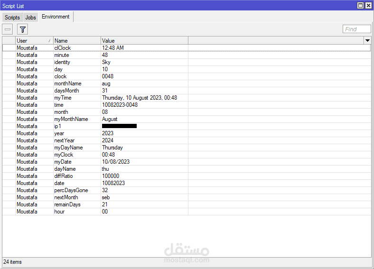Close the Script List window
The image size is (374, 269).
pyautogui.click(x=368, y=6)
